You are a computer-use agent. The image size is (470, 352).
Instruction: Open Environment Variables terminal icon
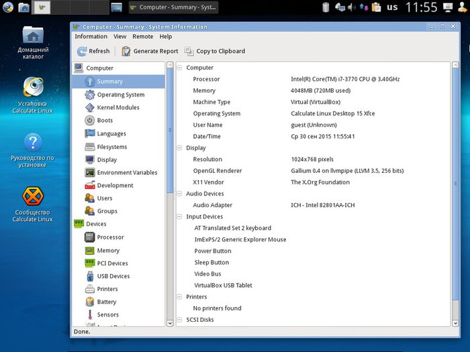tap(89, 172)
